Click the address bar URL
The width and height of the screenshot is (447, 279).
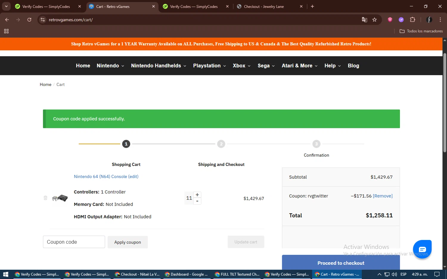point(71,20)
